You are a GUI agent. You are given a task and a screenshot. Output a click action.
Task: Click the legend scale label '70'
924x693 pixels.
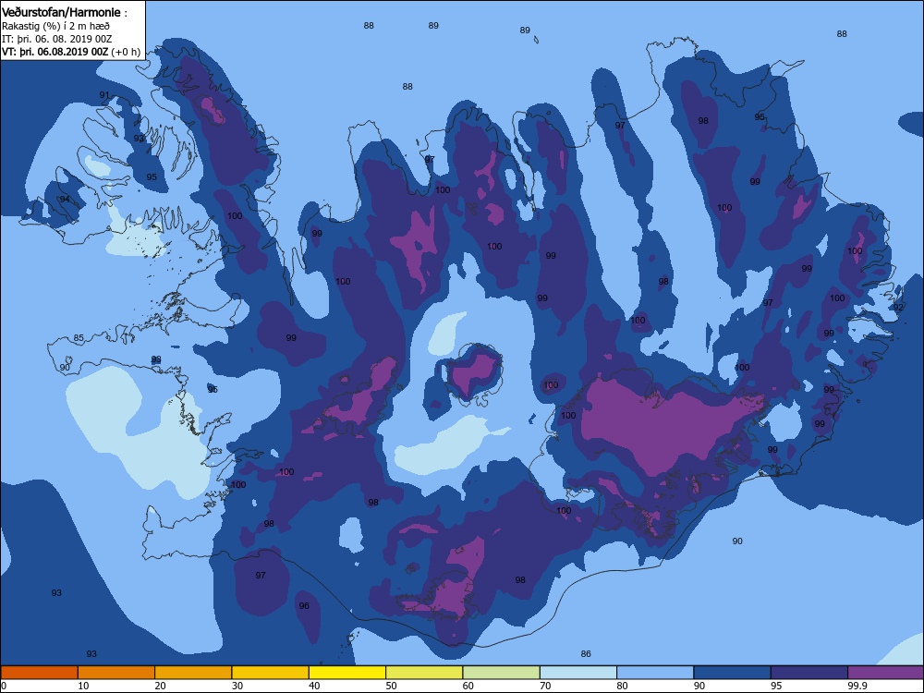(x=545, y=686)
